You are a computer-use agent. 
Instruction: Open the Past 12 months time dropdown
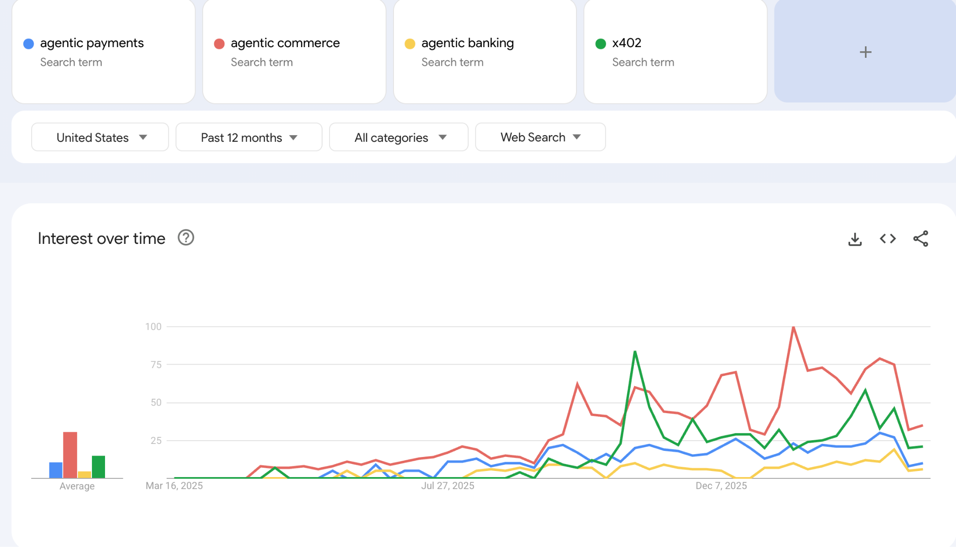[249, 137]
